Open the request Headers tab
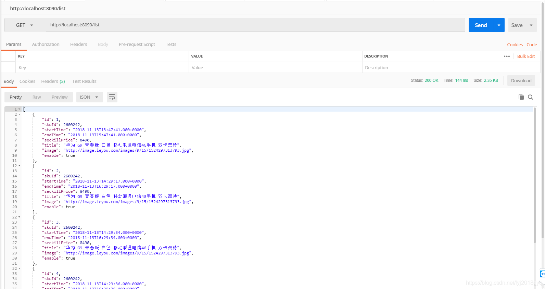Viewport: 545px width, 289px height. click(79, 45)
